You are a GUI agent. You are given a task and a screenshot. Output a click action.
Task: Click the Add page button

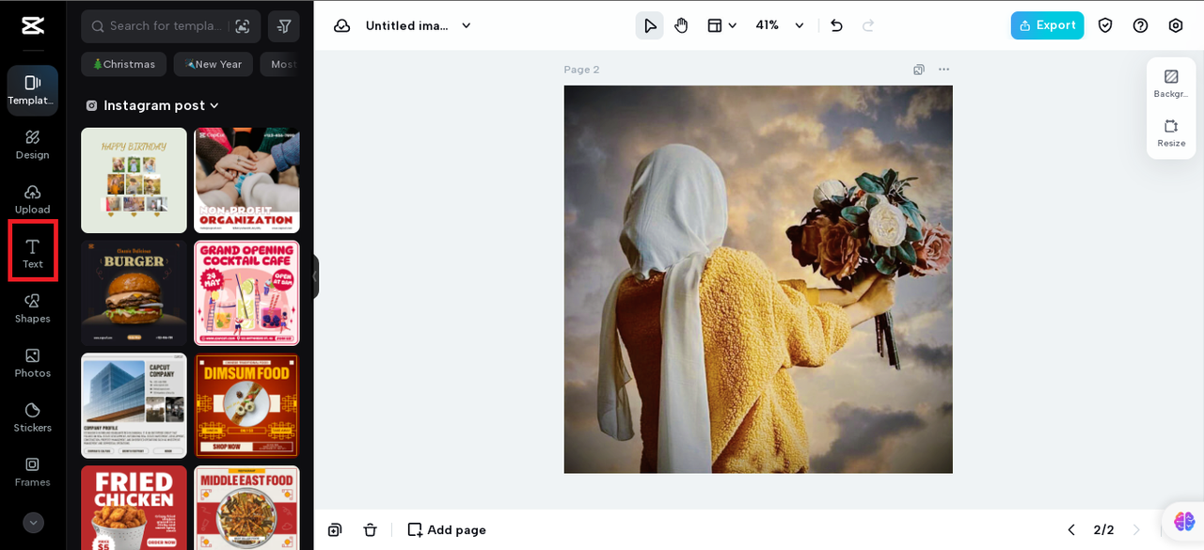click(x=447, y=529)
